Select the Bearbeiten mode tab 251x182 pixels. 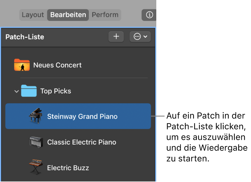(68, 15)
